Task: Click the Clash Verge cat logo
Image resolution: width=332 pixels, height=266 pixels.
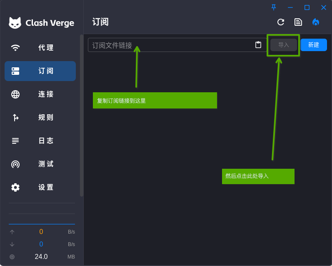Action: (x=15, y=23)
